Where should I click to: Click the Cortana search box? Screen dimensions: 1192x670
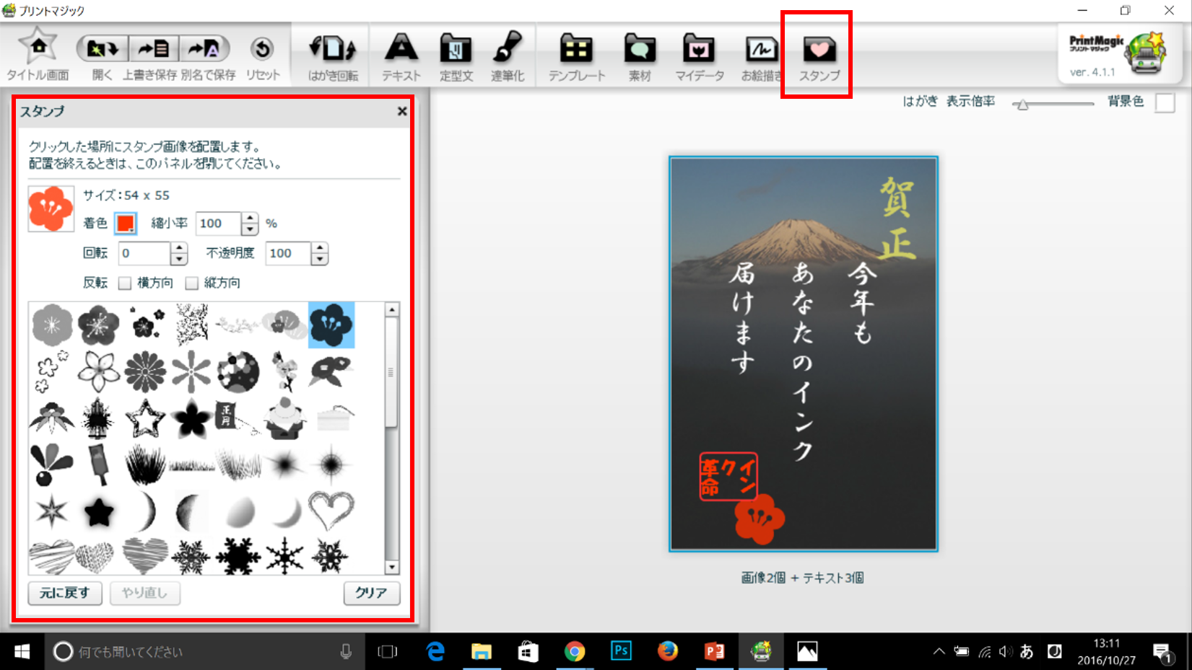click(x=204, y=652)
